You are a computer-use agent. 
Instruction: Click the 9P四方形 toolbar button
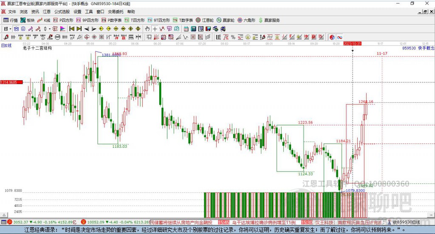pyautogui.click(x=90, y=20)
